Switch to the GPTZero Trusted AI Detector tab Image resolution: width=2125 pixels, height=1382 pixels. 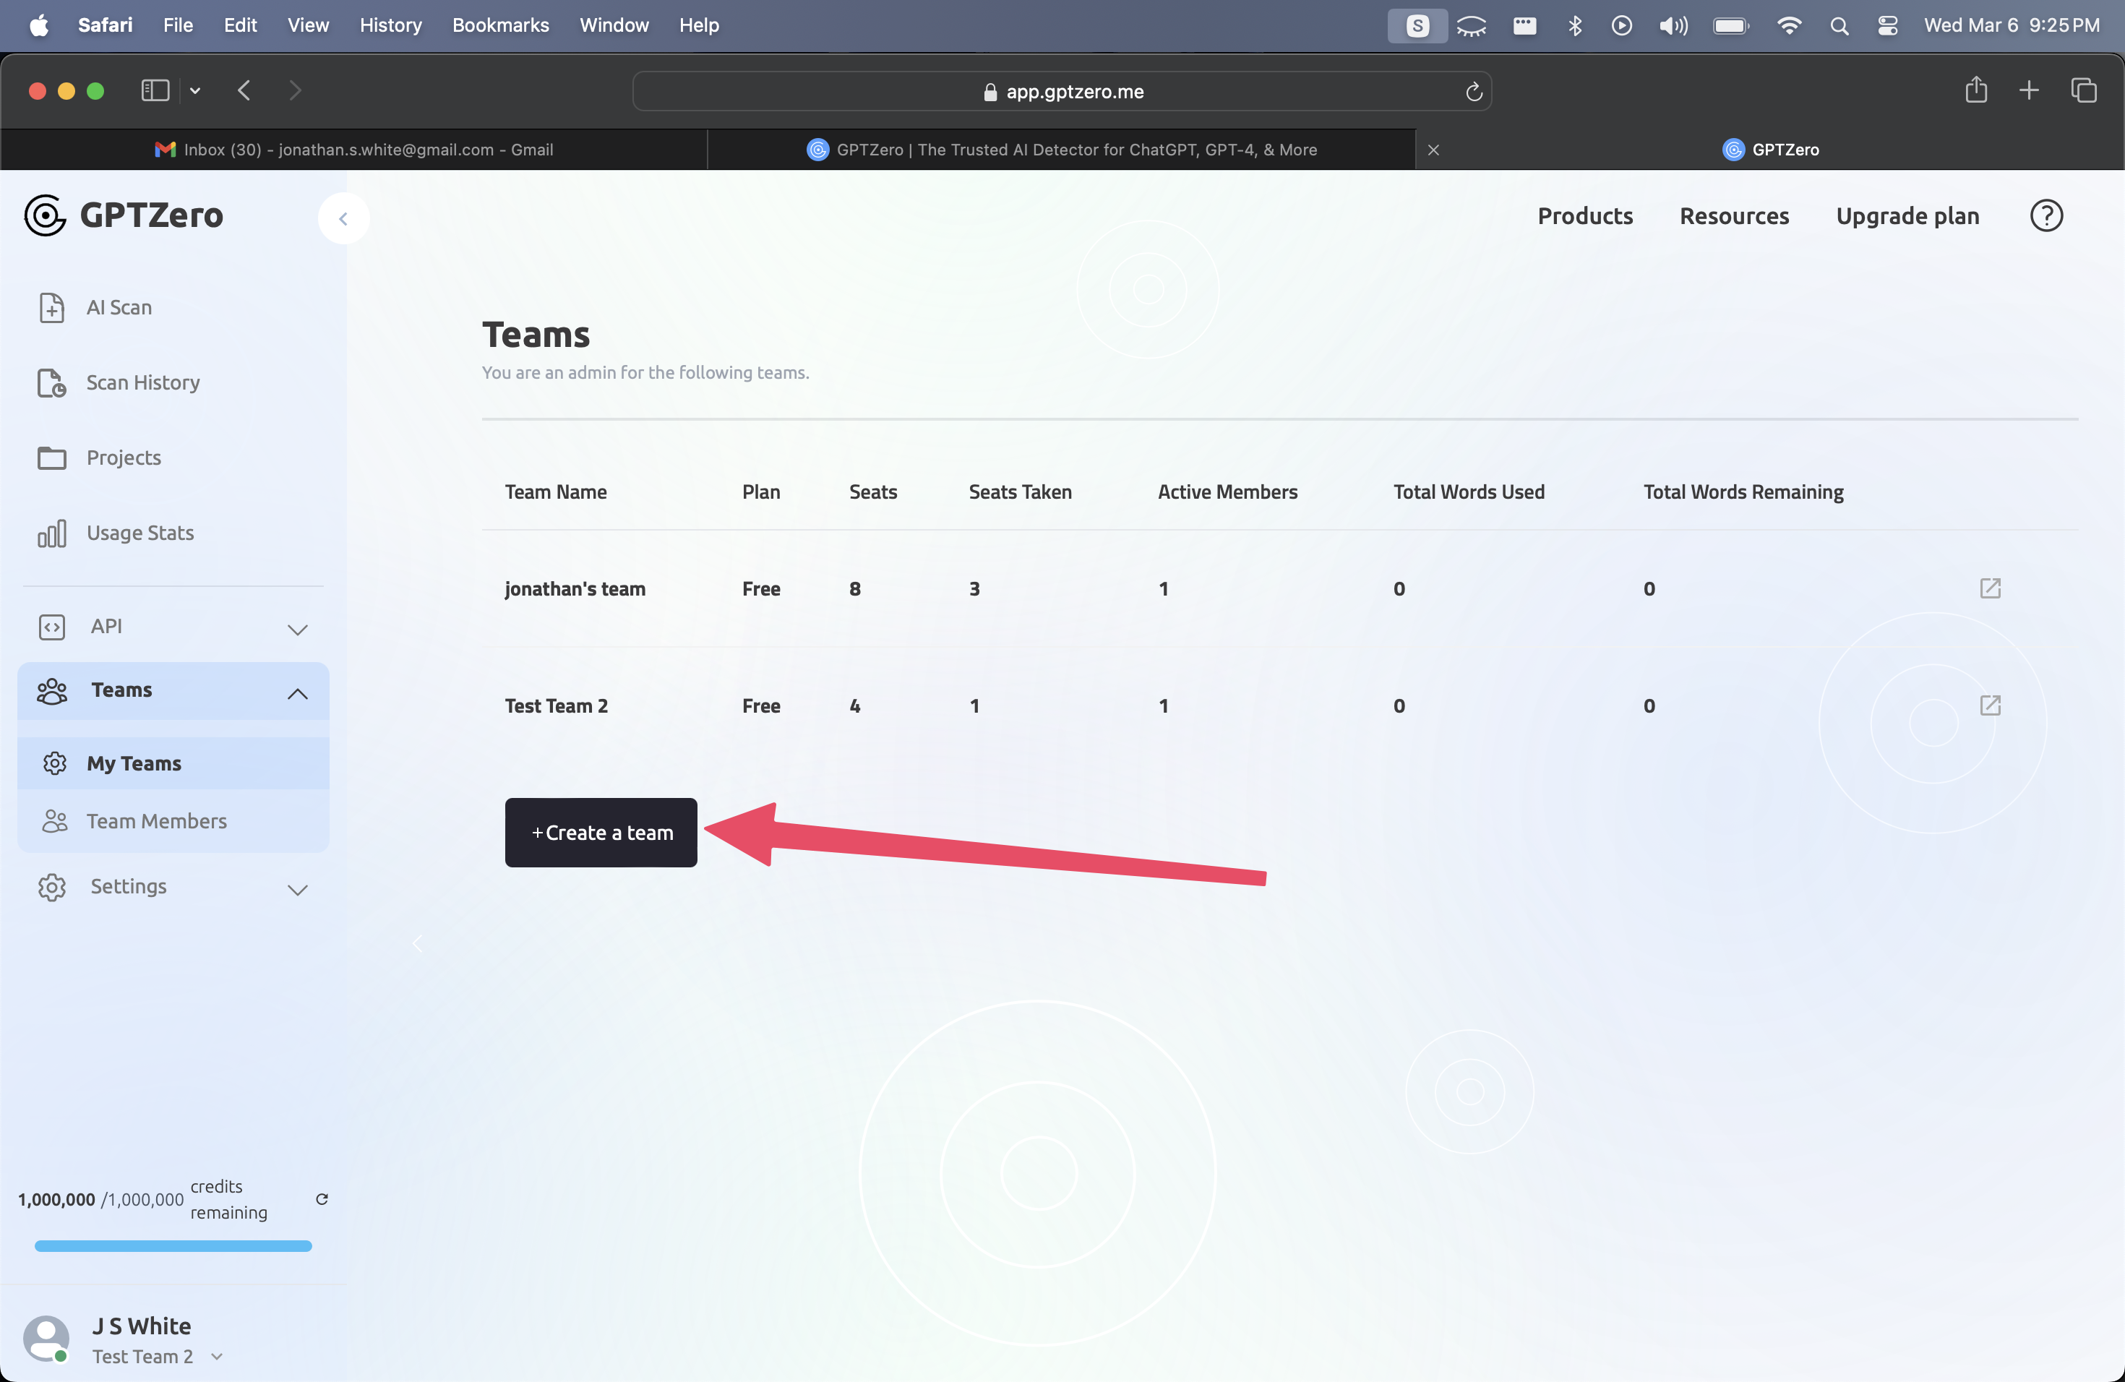pyautogui.click(x=1062, y=150)
